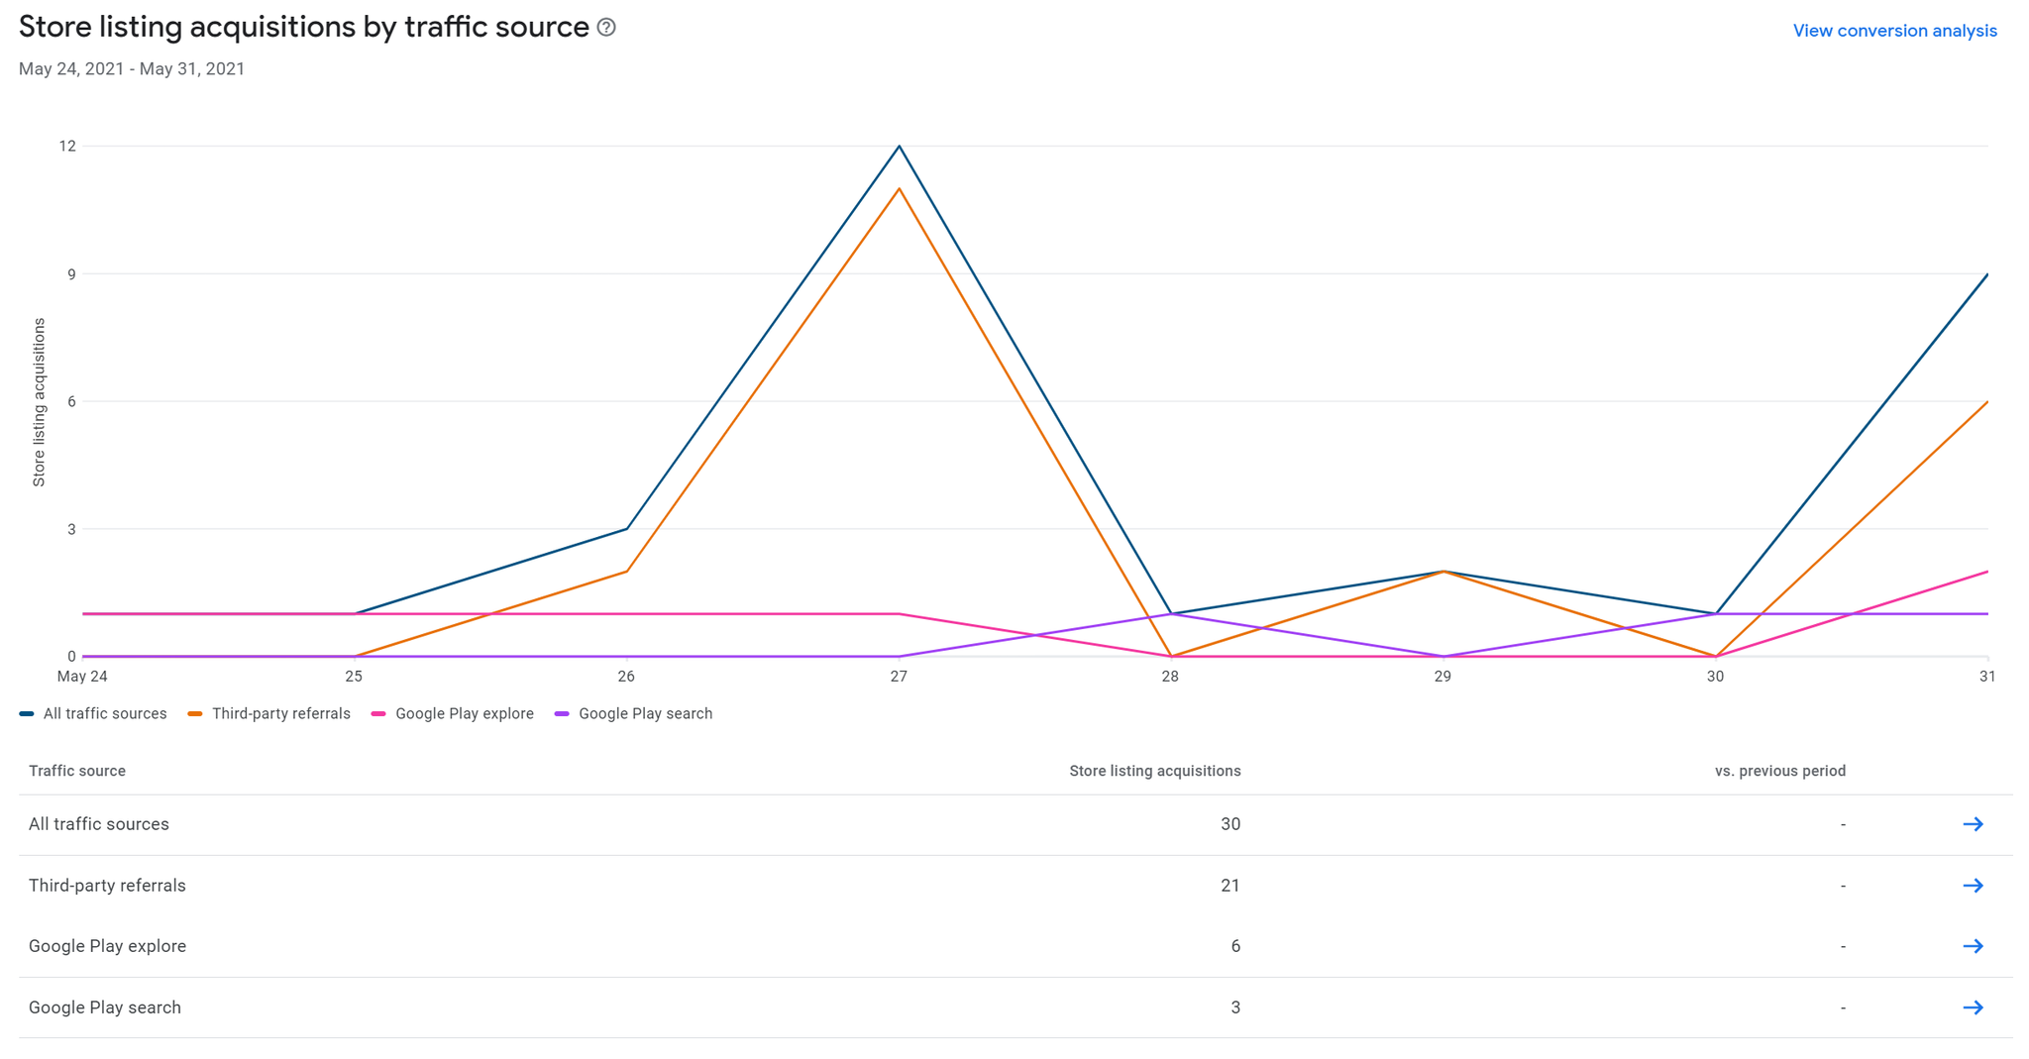Click the value 3 in the table's acquisitions column
Viewport: 2029px width, 1059px height.
click(x=1235, y=1007)
